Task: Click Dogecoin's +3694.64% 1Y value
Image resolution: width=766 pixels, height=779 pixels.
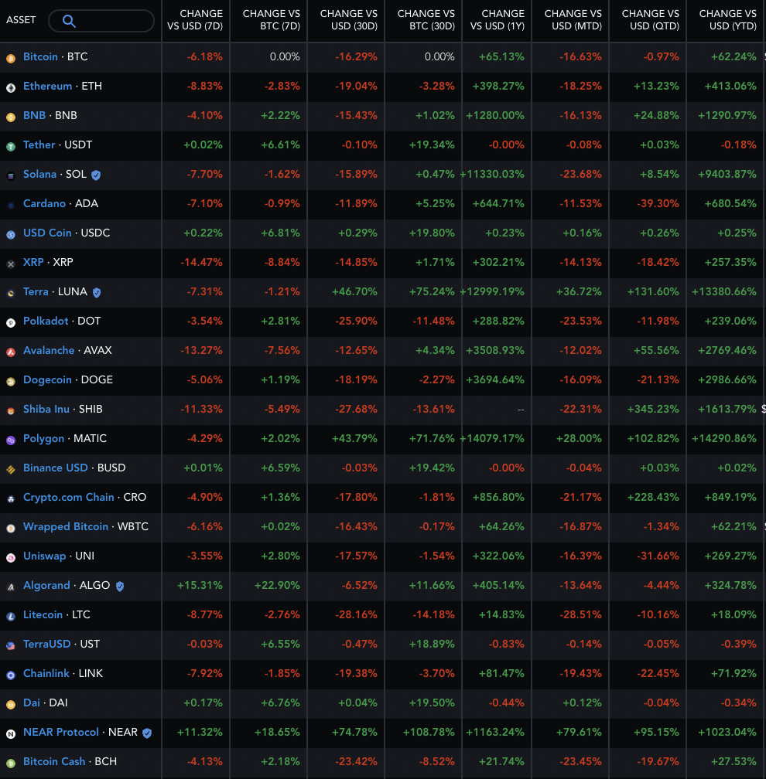Action: pos(495,379)
